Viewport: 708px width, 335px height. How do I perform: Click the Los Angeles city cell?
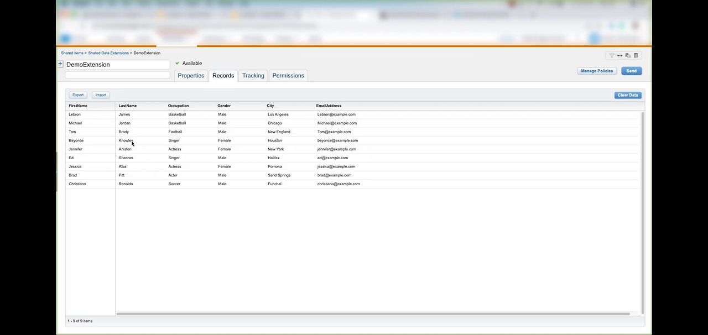click(x=278, y=114)
